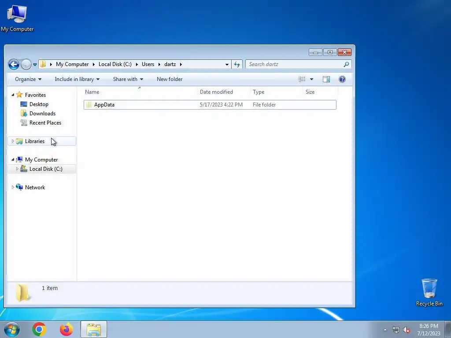Expand arrow after Users in the breadcrumb
This screenshot has height=338, width=451.
159,64
